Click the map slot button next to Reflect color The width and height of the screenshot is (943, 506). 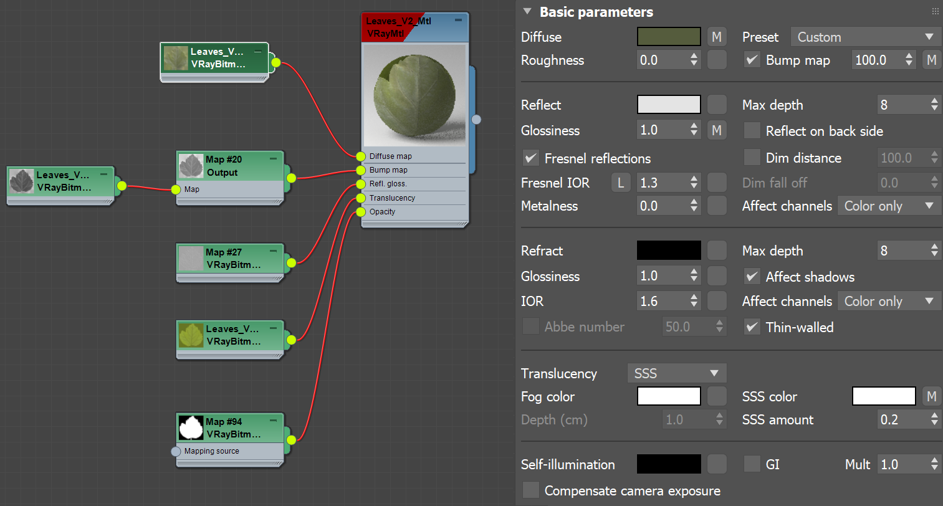point(716,104)
